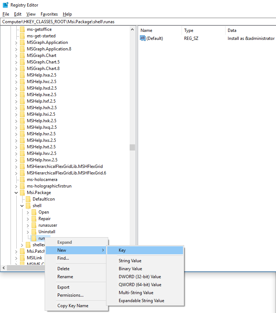This screenshot has height=313, width=276.
Task: Collapse the Msi.Package tree node
Action: coord(16,193)
